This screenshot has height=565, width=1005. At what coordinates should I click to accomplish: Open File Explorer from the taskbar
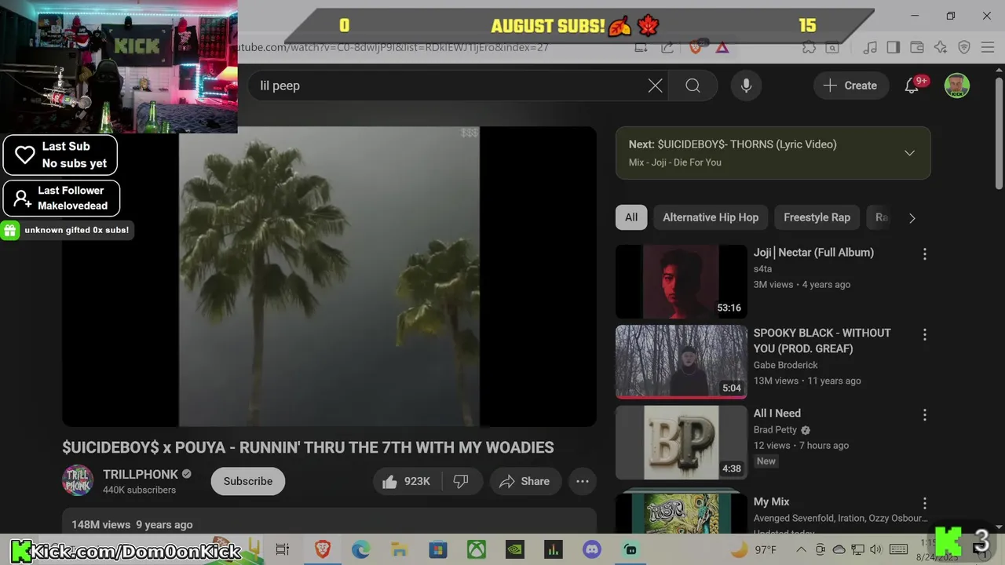point(399,549)
